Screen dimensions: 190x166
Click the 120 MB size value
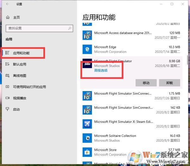click(x=175, y=33)
